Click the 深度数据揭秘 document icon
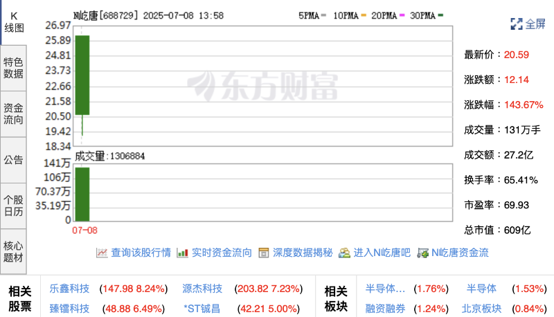This screenshot has width=554, height=317. click(x=264, y=253)
